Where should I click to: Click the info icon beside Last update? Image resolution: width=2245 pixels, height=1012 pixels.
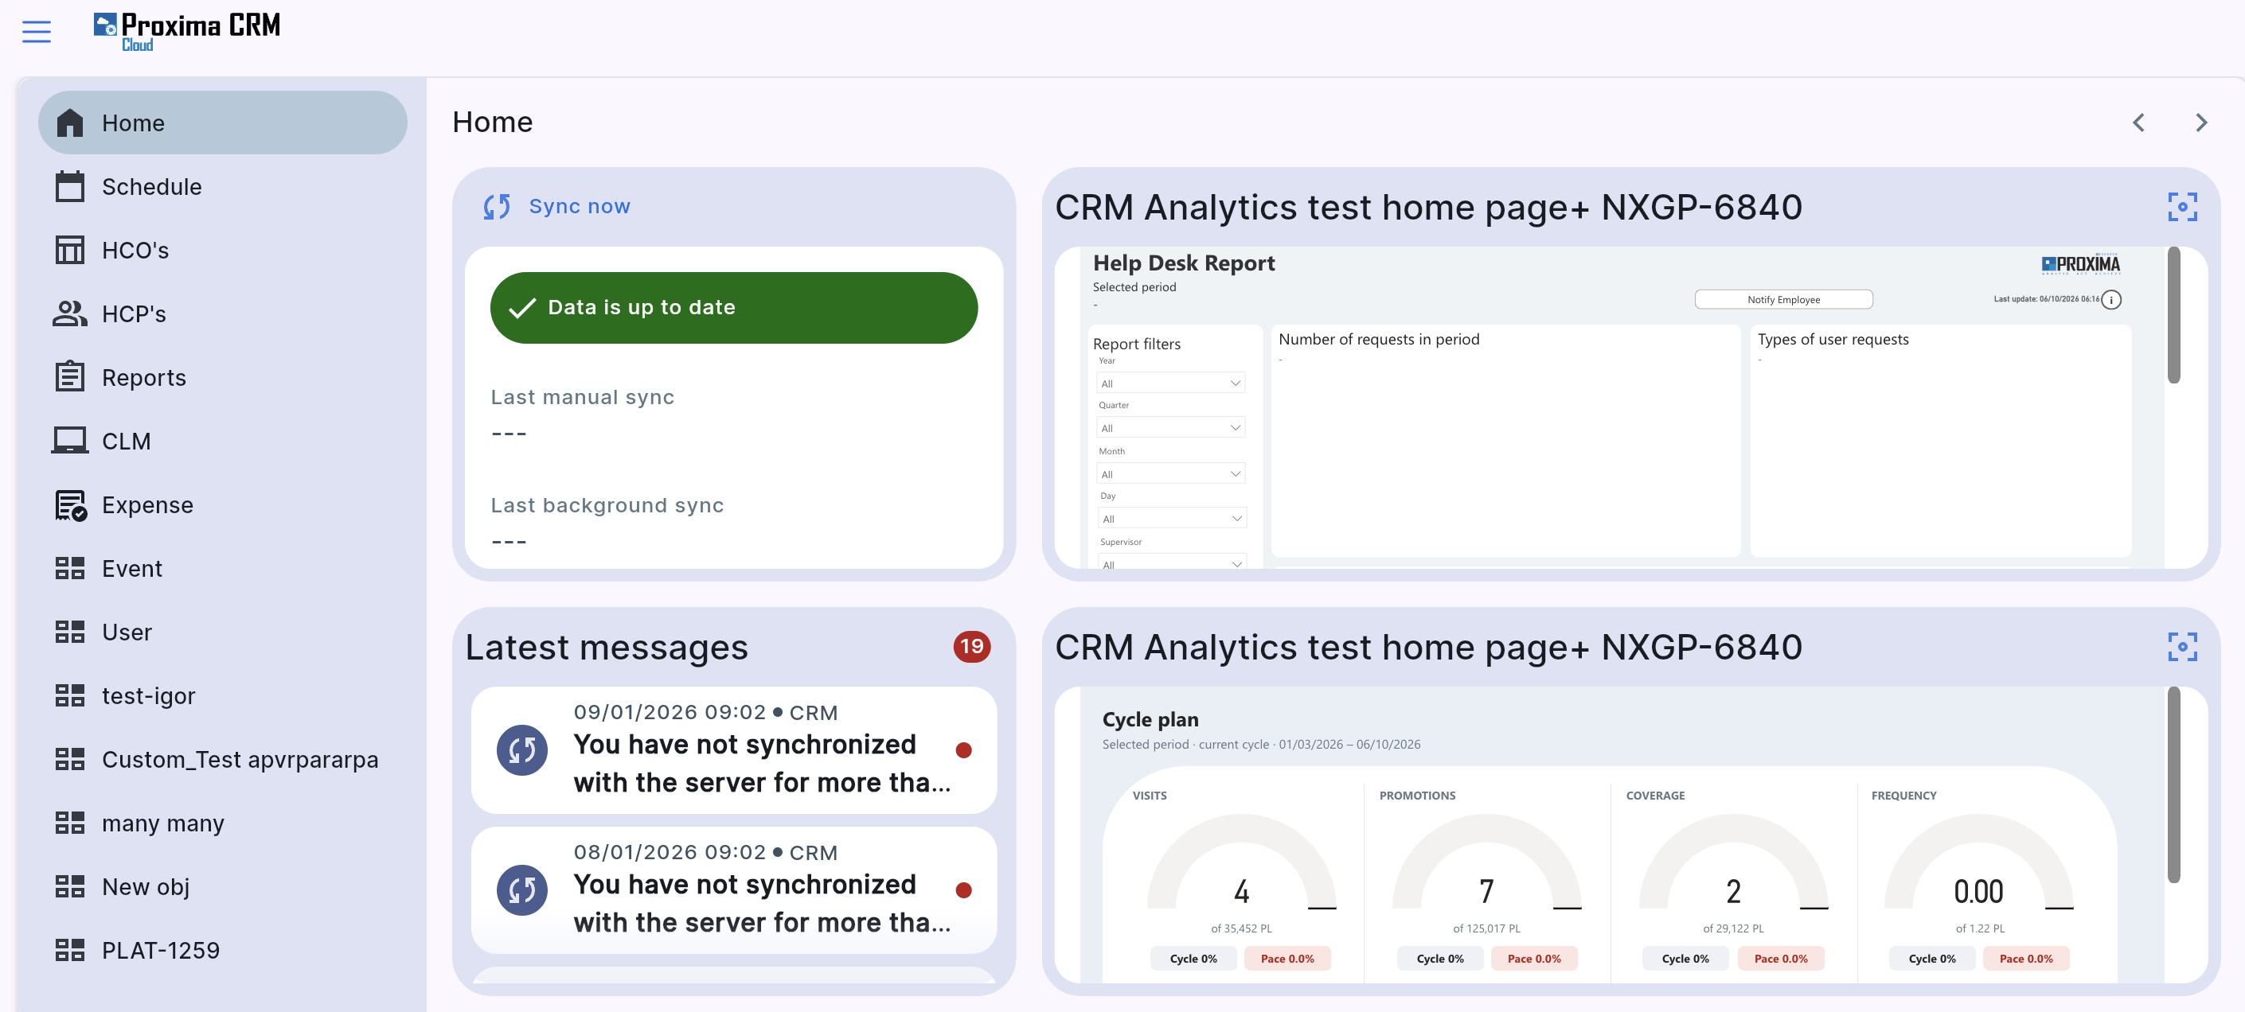click(x=2110, y=300)
